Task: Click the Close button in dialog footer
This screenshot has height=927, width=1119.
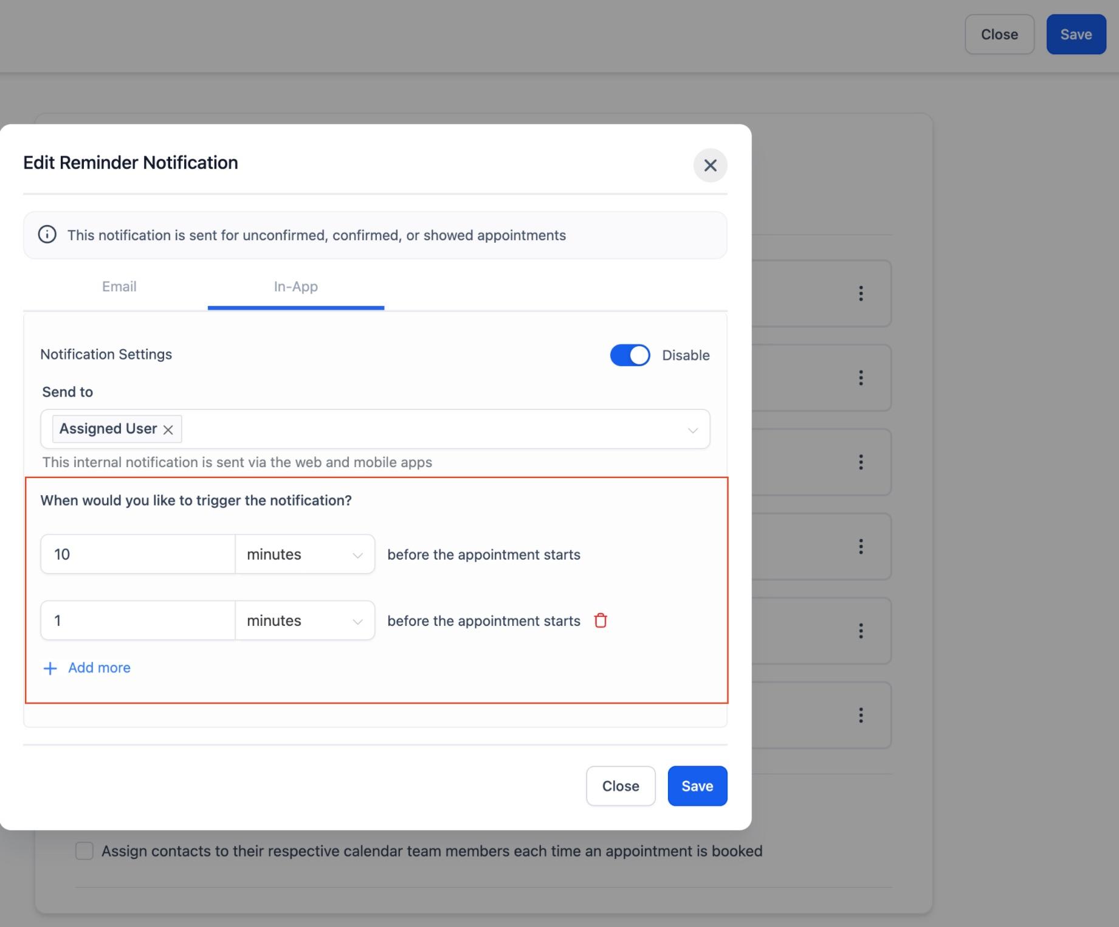Action: point(621,786)
